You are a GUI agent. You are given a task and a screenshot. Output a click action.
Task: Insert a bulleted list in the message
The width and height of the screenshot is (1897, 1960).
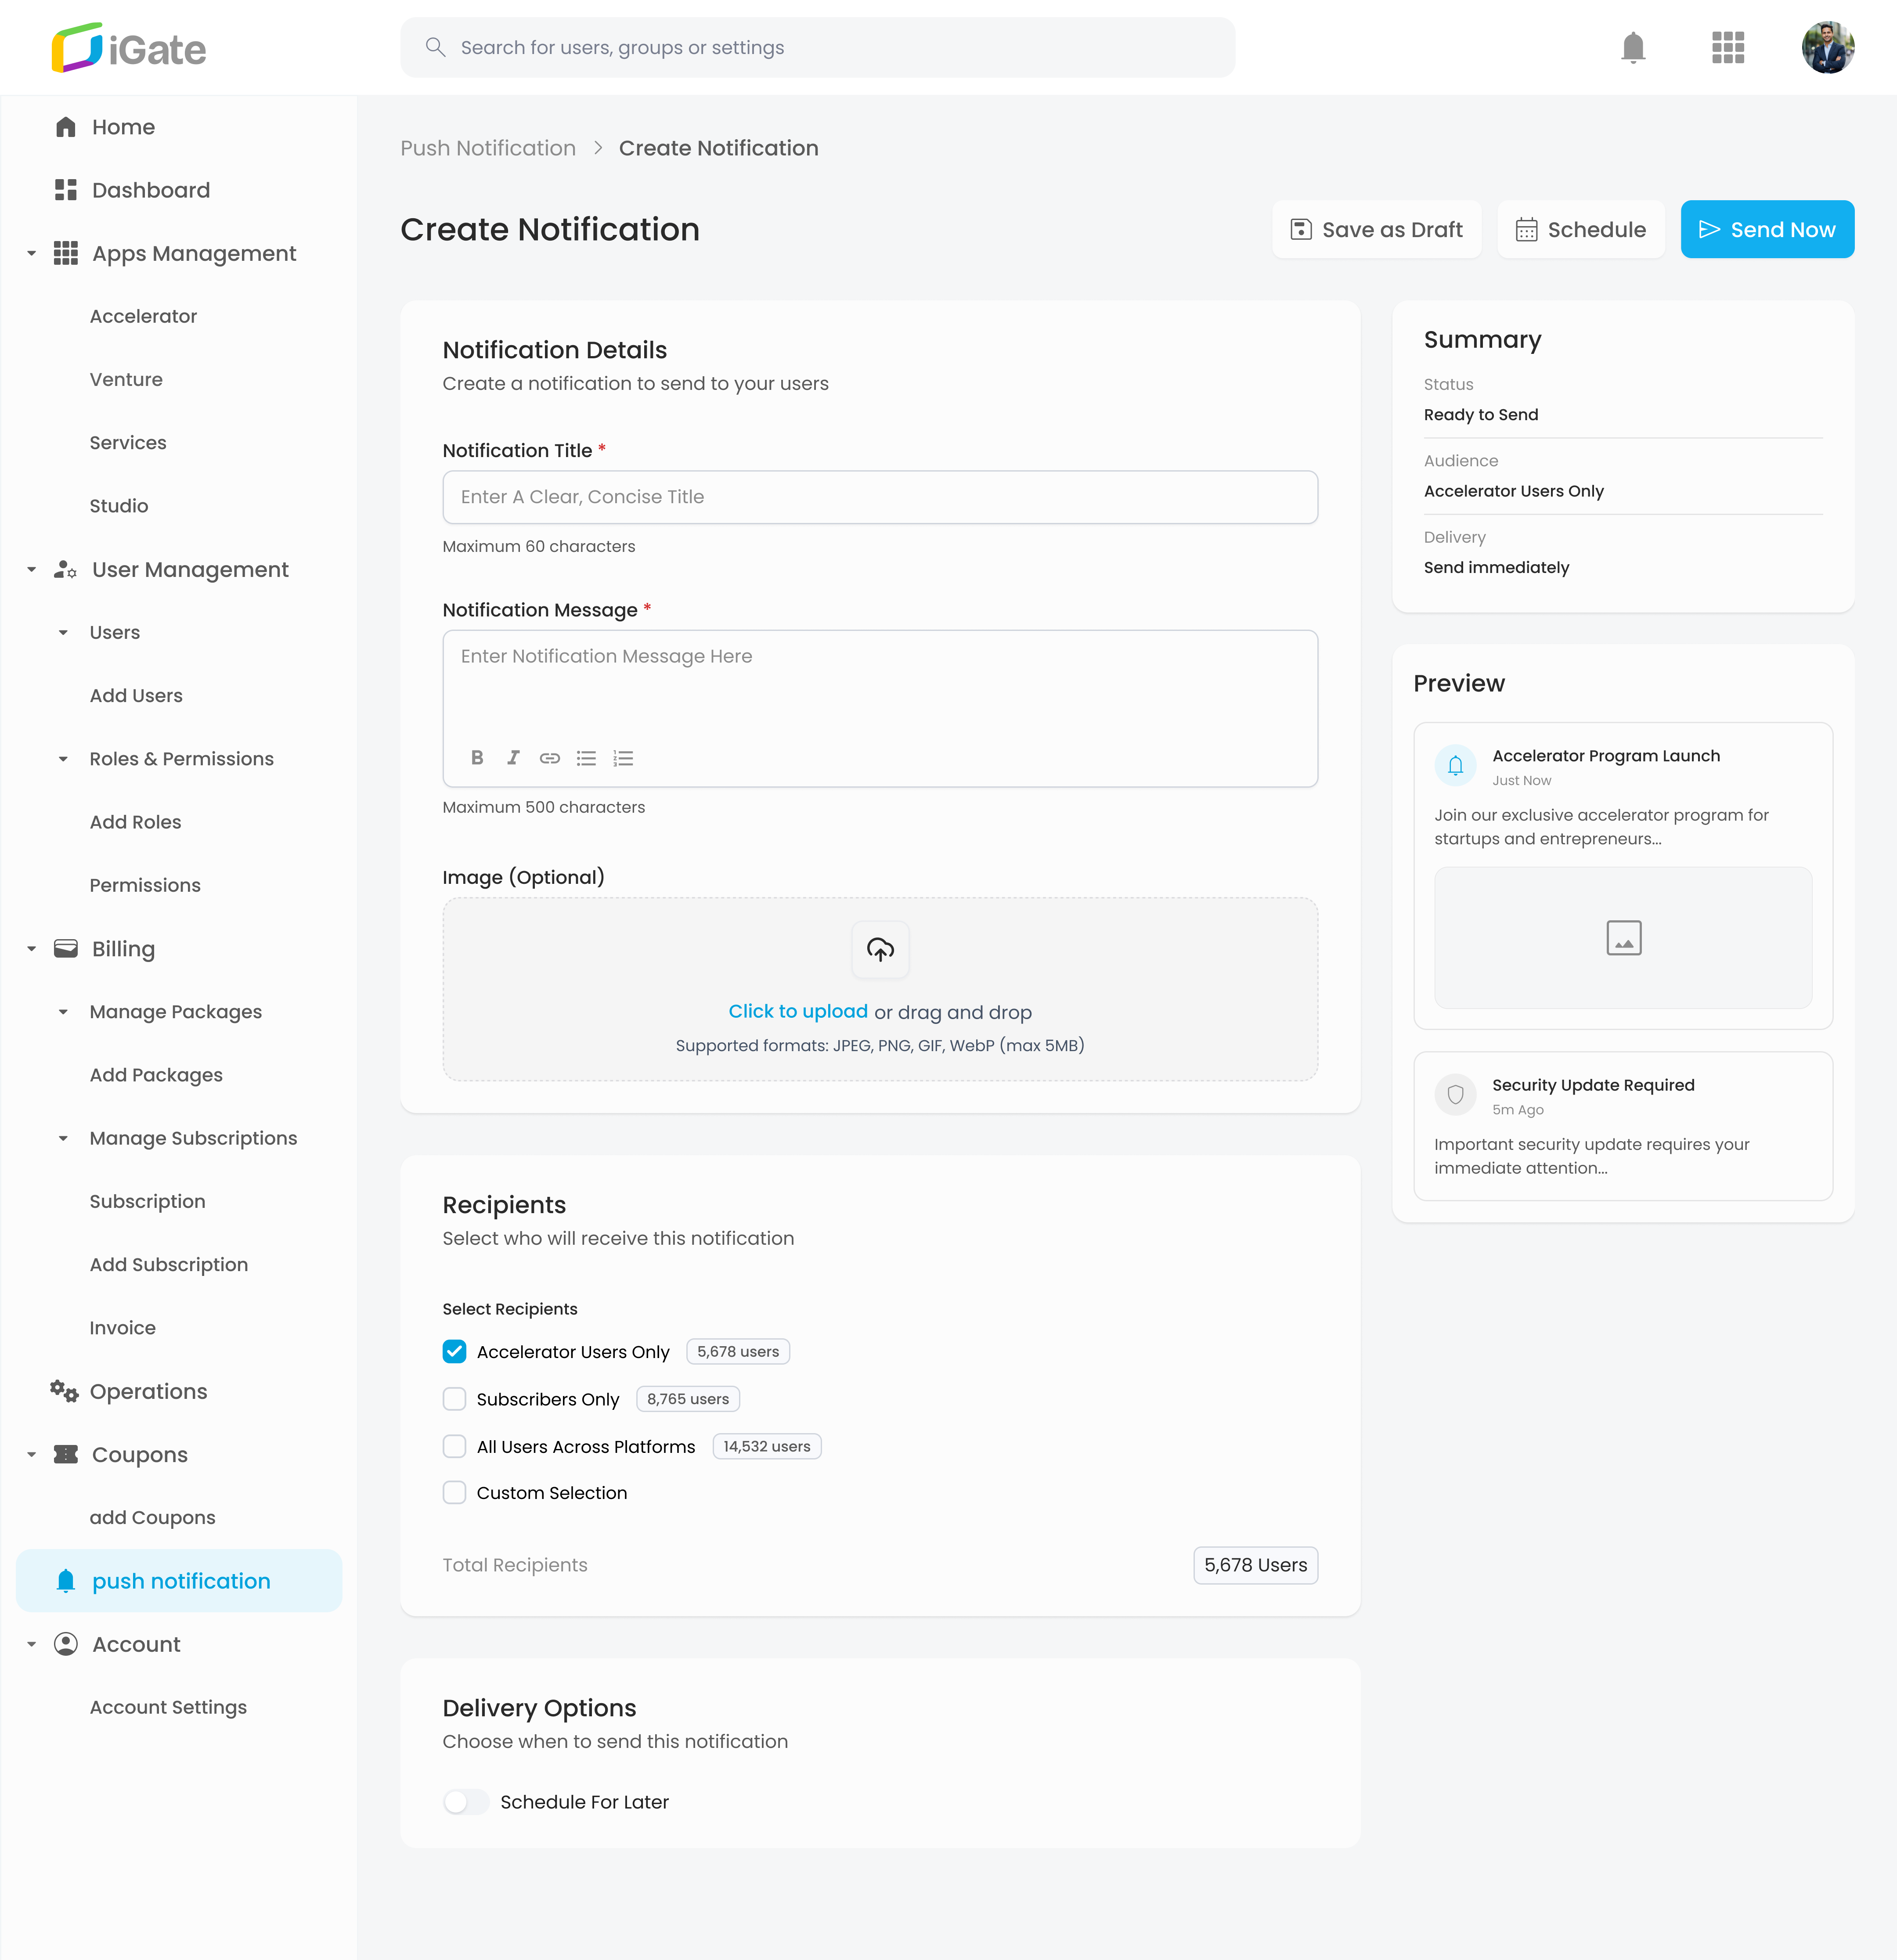coord(586,757)
